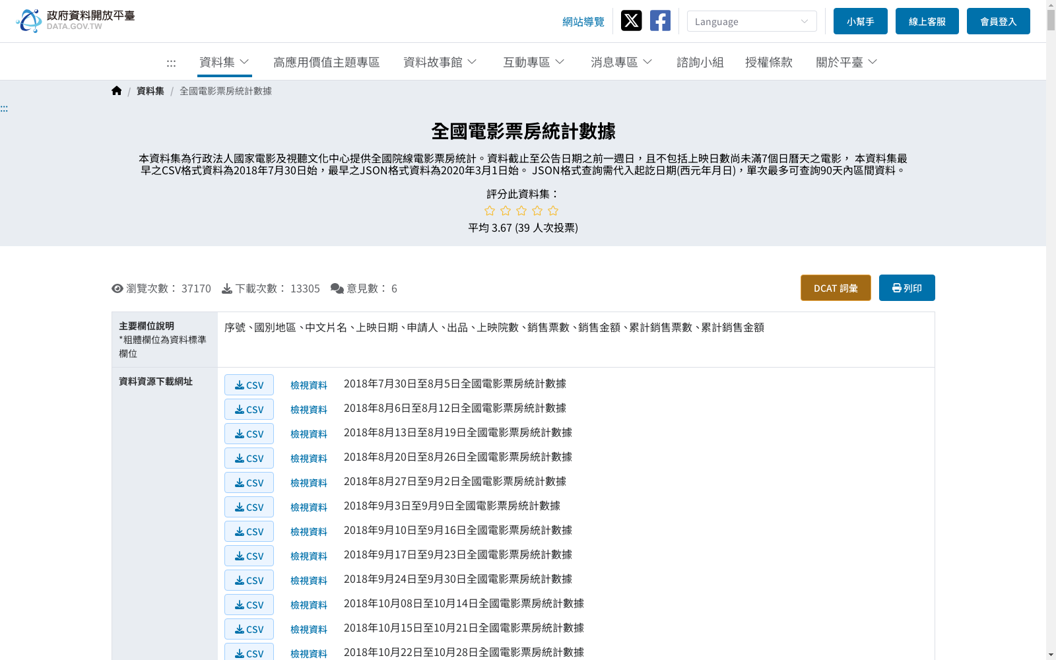This screenshot has height=660, width=1056.
Task: Click the accessibility ::: anchor in navigation bar
Action: 171,63
